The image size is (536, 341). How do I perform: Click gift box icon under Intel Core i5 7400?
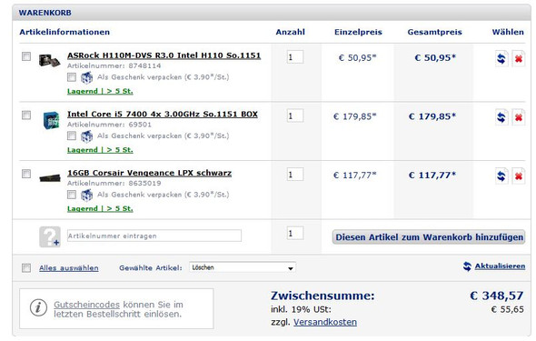coord(86,136)
